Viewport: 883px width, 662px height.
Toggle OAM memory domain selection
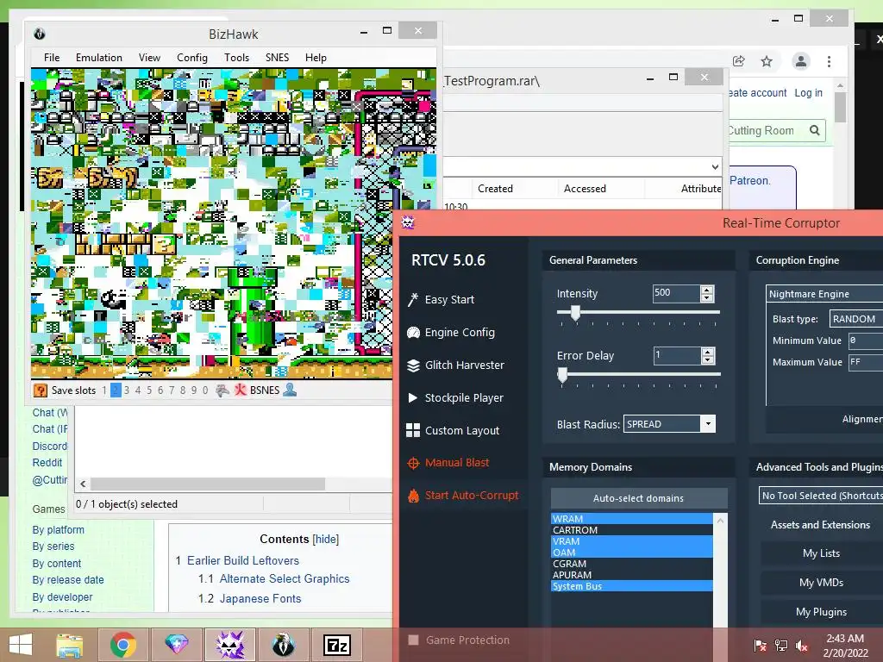[631, 553]
